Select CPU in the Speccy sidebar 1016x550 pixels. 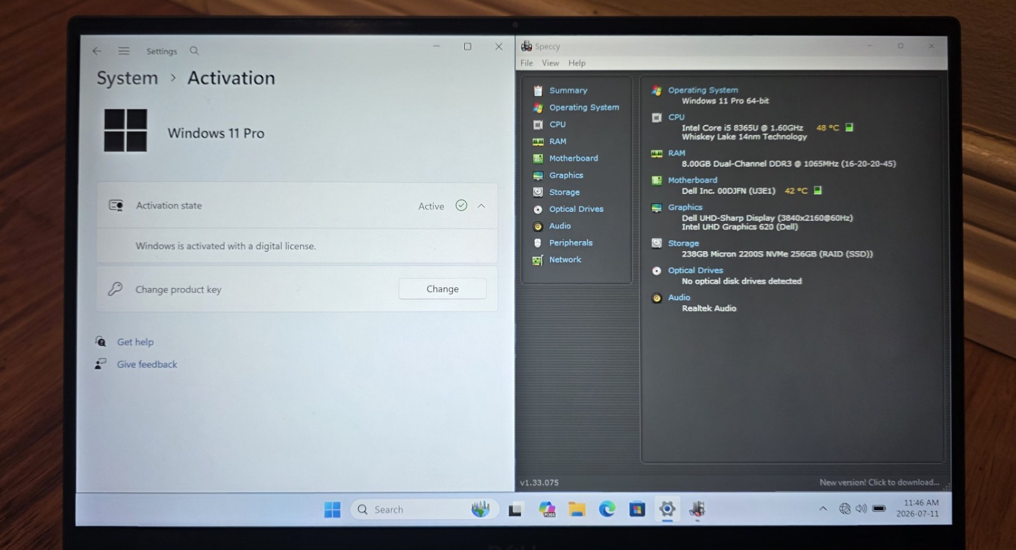coord(557,125)
